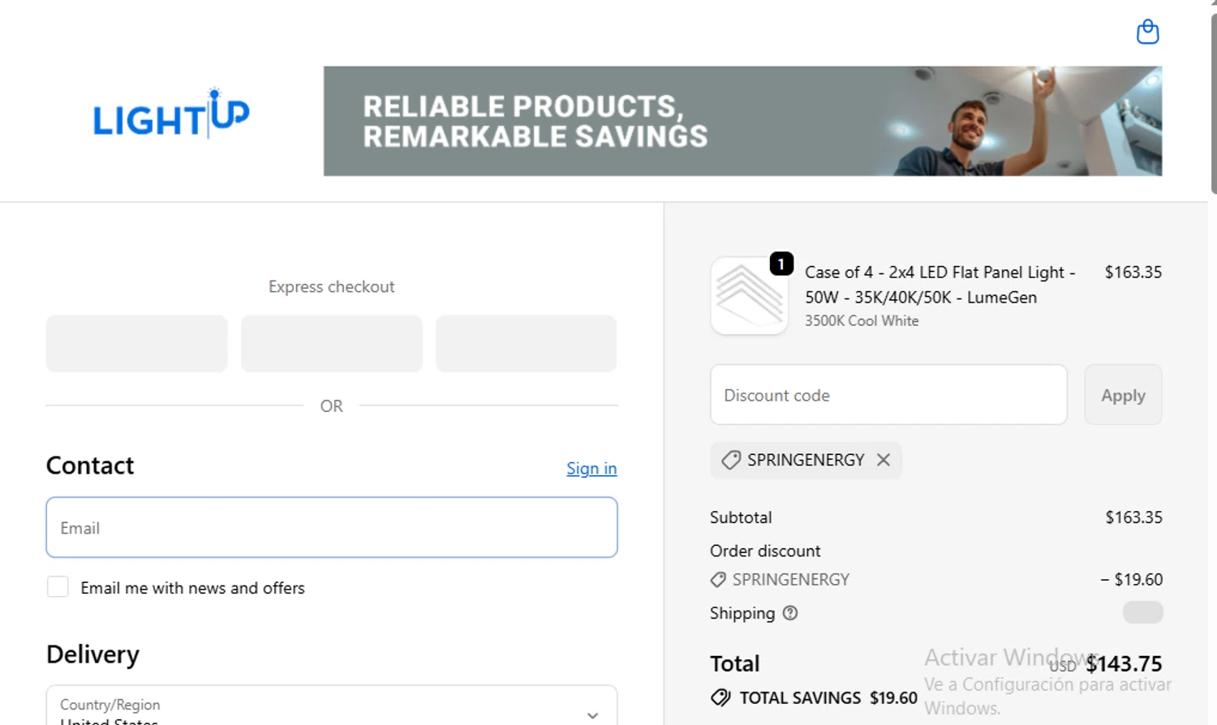The height and width of the screenshot is (725, 1217).
Task: Focus the Discount code field
Action: [x=888, y=395]
